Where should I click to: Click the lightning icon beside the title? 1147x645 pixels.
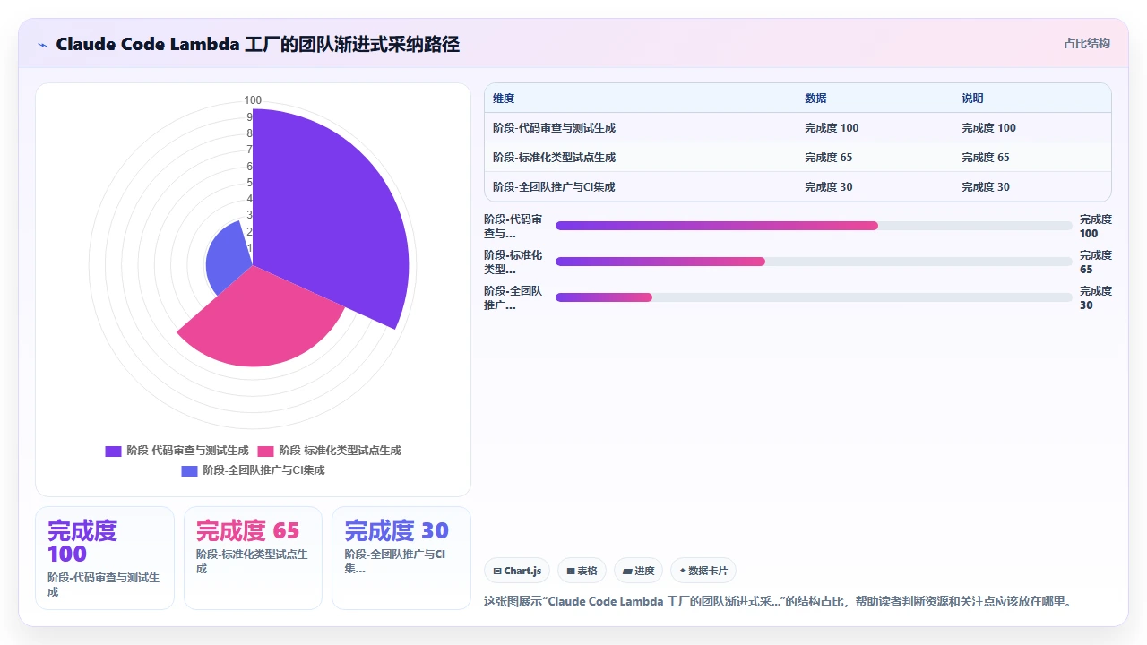[43, 44]
